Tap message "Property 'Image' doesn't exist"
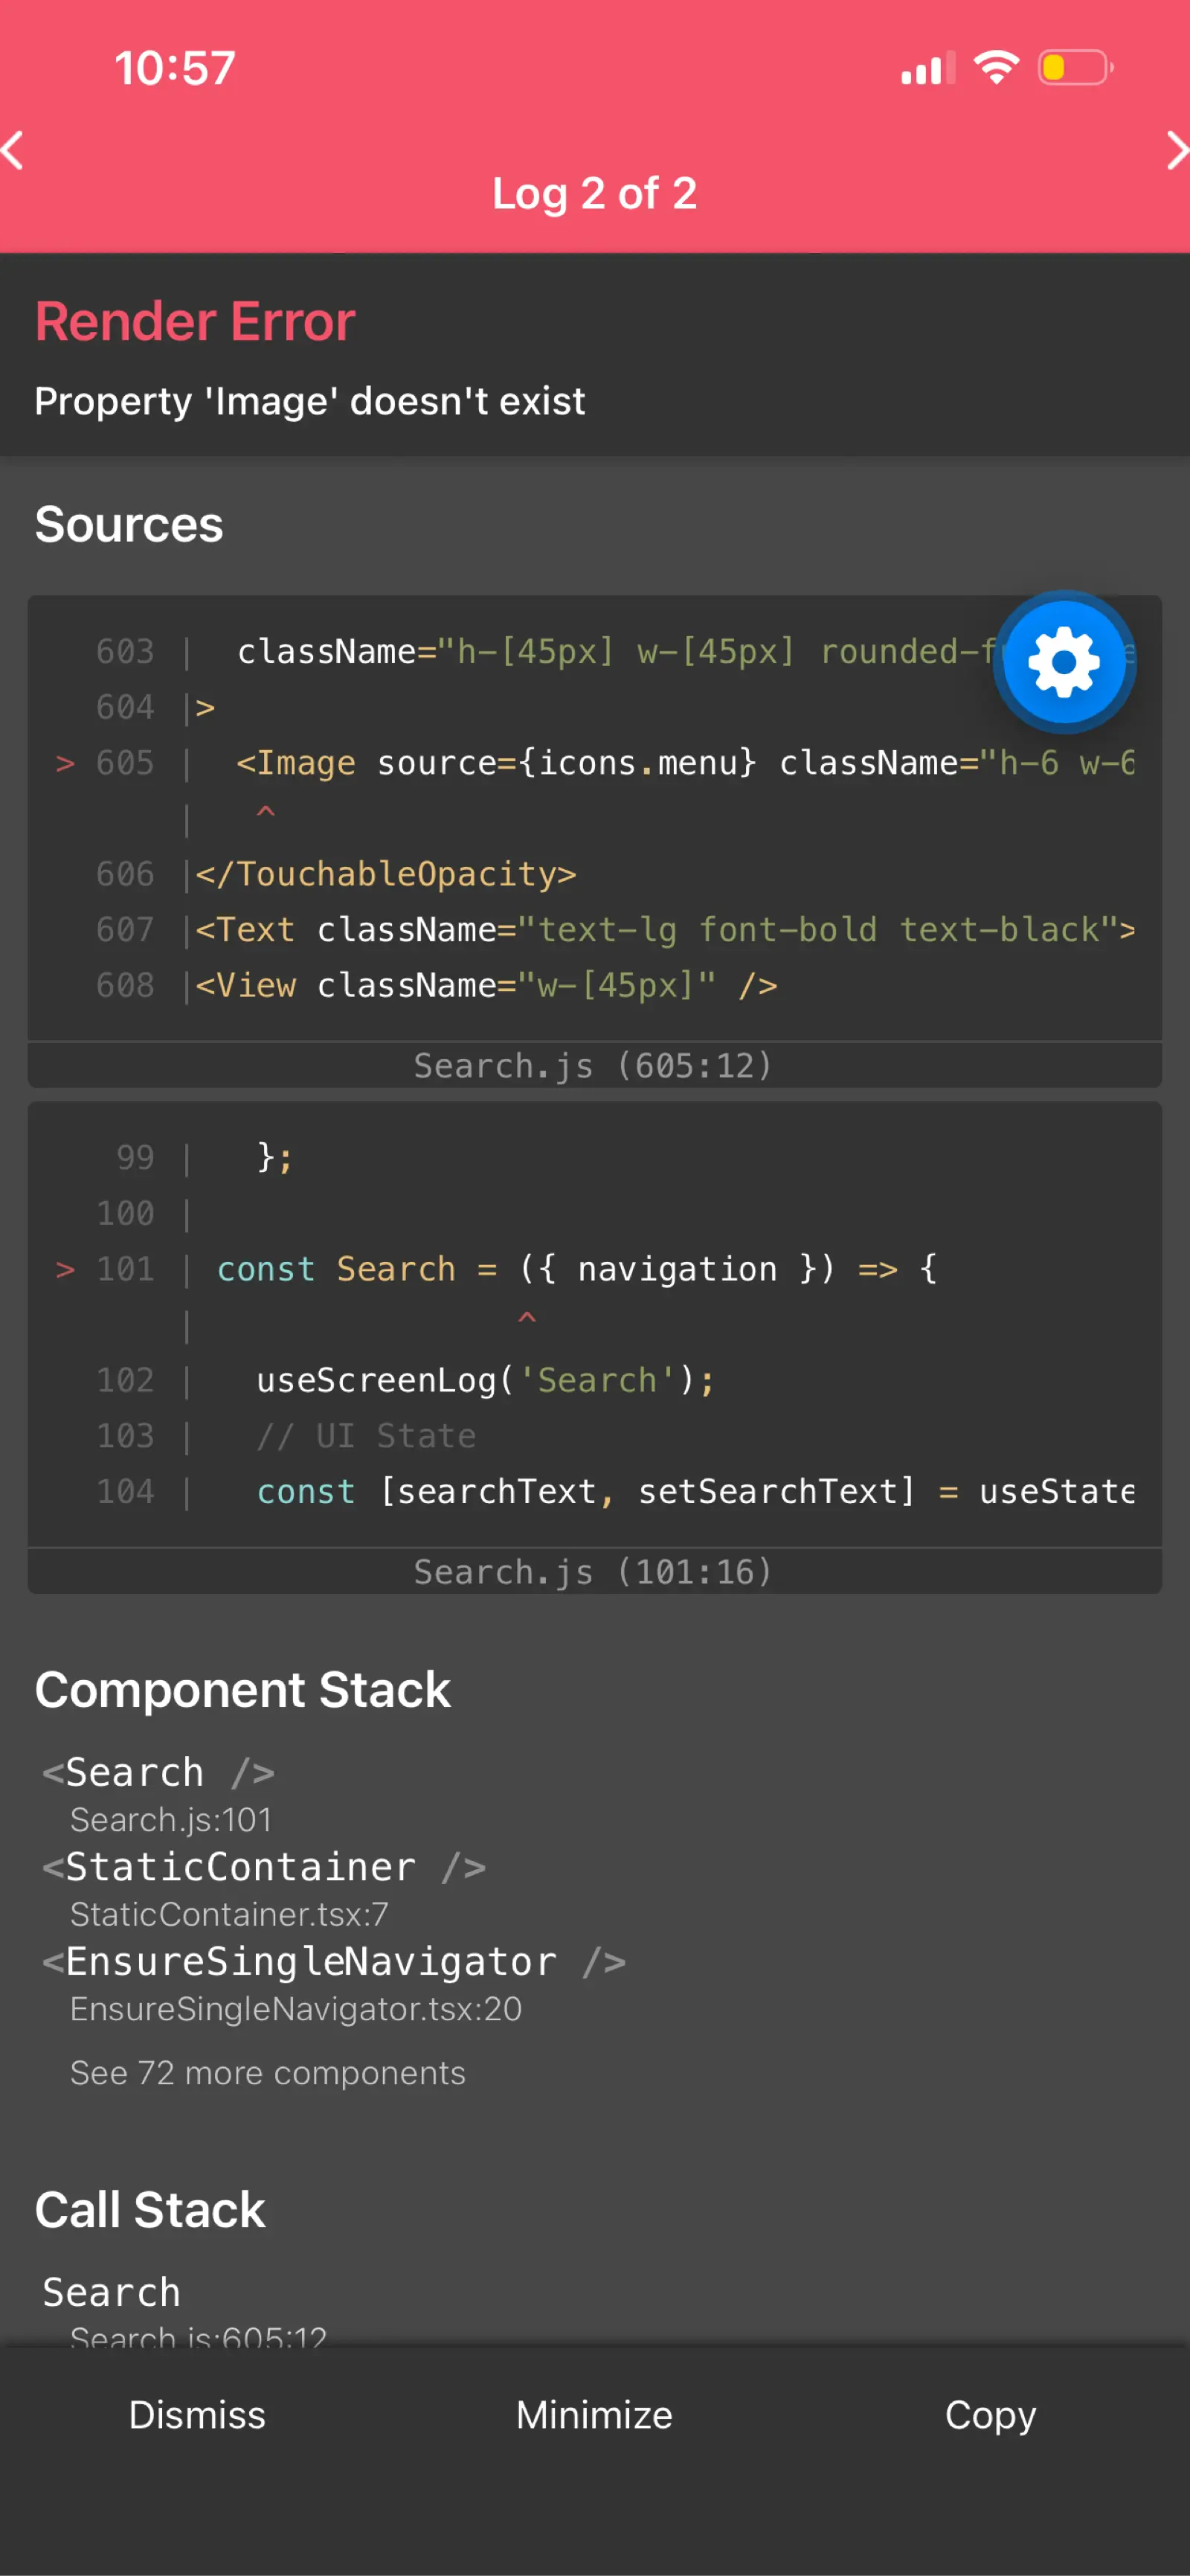 pyautogui.click(x=309, y=401)
